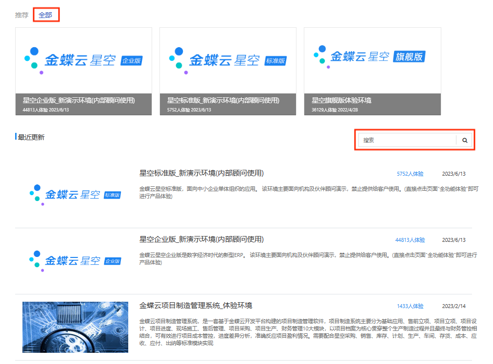Click the 5752人体验 2023/6/13 card text

tap(189, 110)
